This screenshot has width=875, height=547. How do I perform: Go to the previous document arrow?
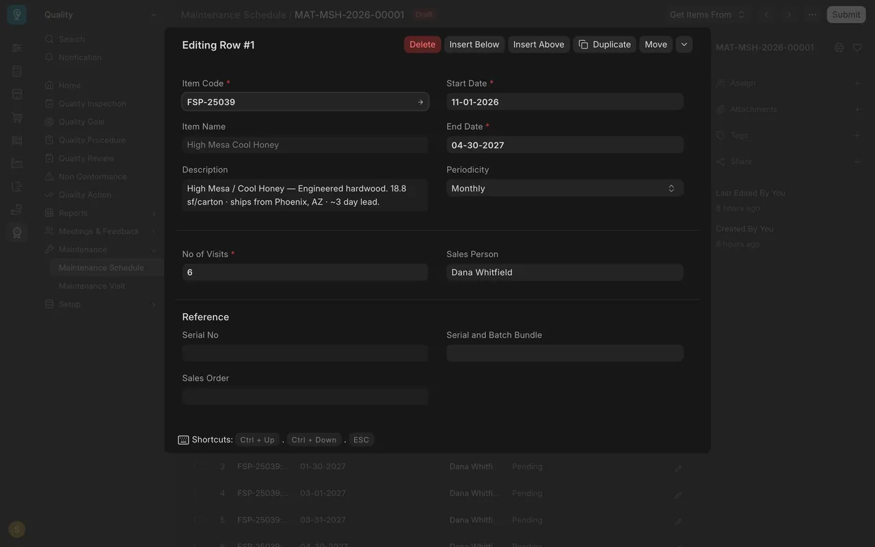(x=767, y=14)
